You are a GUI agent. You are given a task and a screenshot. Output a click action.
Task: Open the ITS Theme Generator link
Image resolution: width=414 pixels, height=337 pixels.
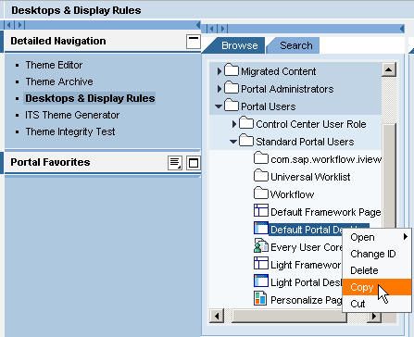point(72,115)
